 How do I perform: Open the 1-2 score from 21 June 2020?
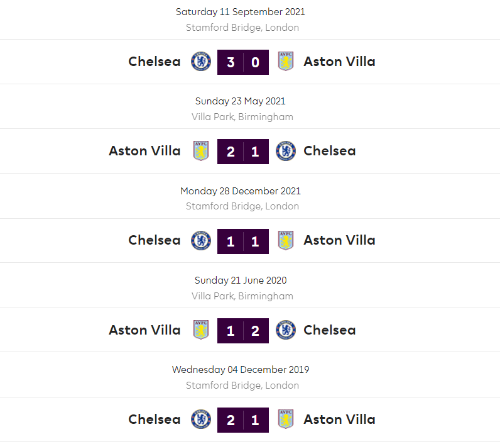[x=243, y=330]
